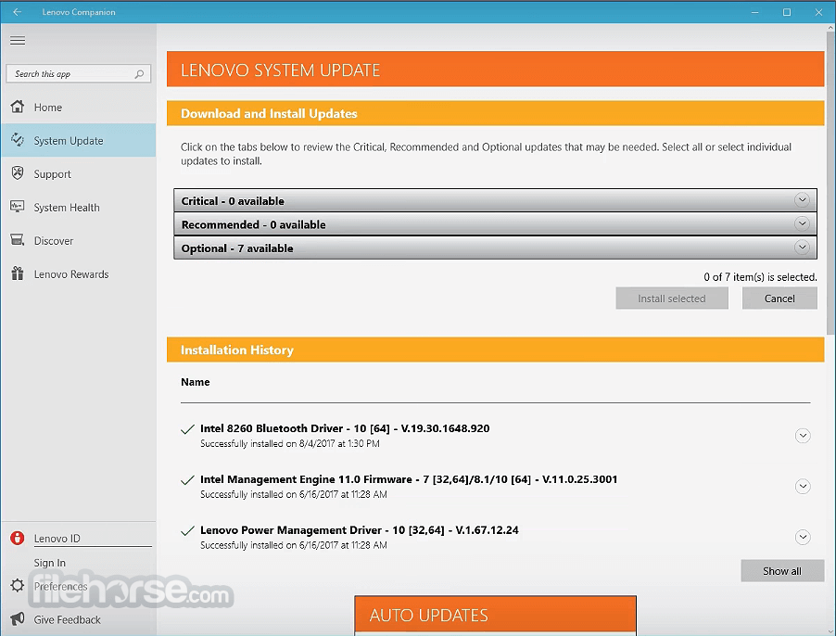Click checkmark icon beside Intel 8260 Bluetooth Driver
Image resolution: width=836 pixels, height=636 pixels.
point(187,429)
